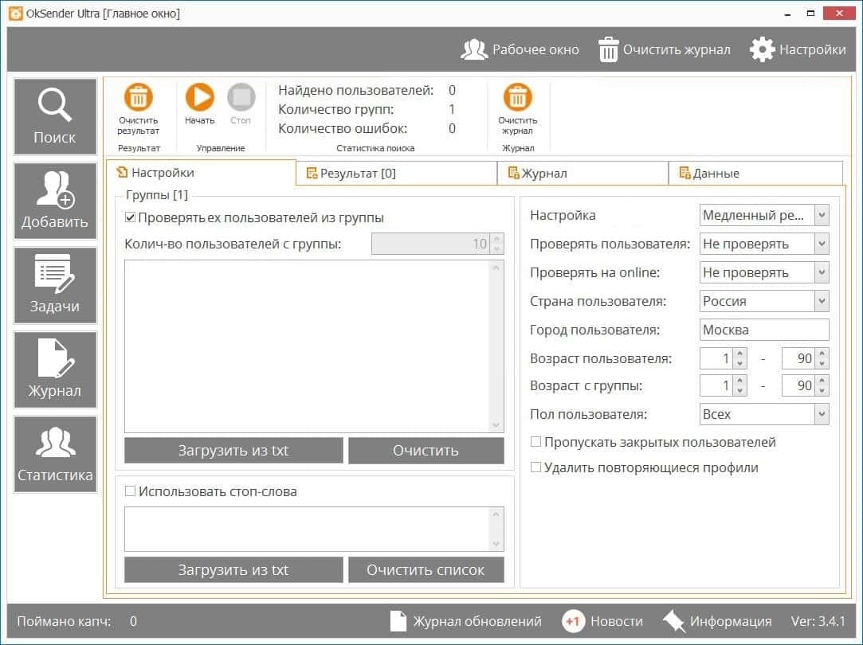Minimize the OkSender Ultra window
The height and width of the screenshot is (645, 863).
[787, 14]
